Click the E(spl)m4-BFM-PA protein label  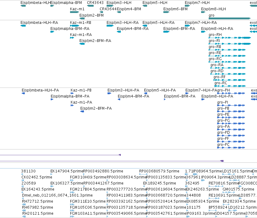click(x=133, y=96)
